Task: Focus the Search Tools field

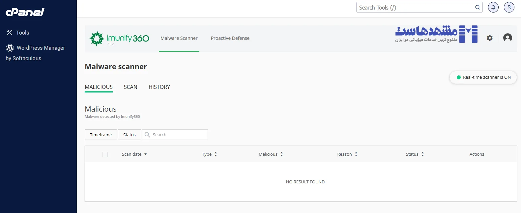Action: pos(415,8)
